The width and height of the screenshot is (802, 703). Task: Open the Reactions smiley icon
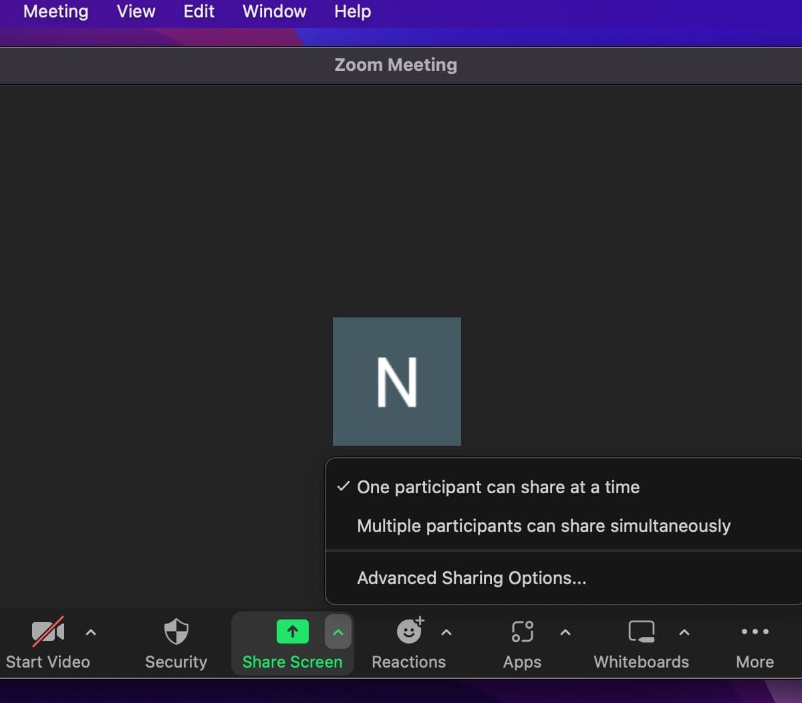click(409, 631)
